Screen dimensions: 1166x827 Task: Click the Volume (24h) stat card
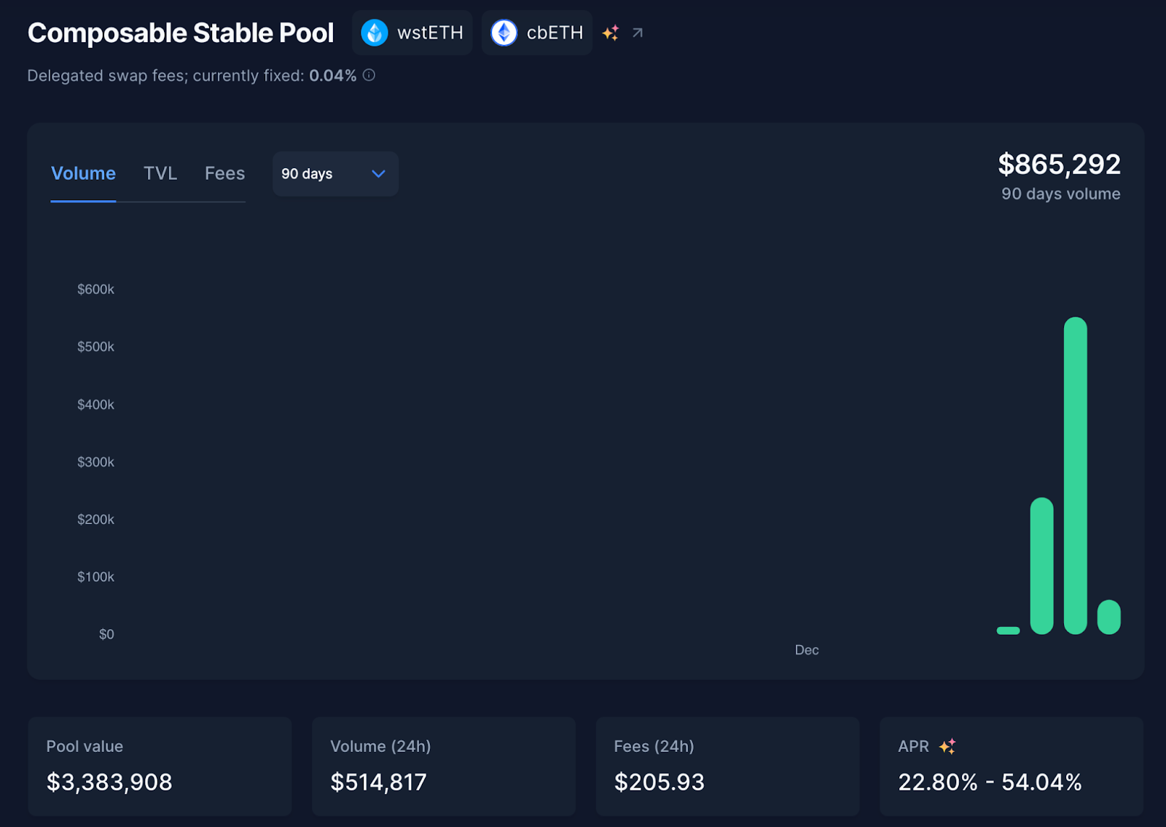coord(444,766)
